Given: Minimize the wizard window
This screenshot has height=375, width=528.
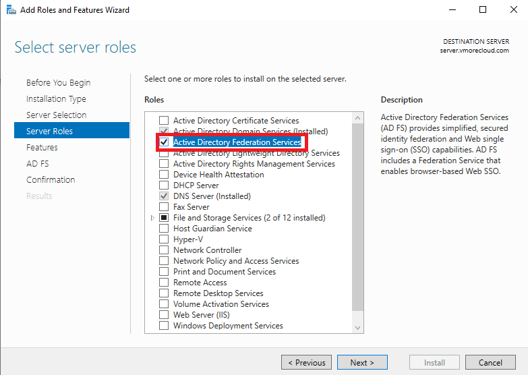Looking at the screenshot, I should pos(452,9).
